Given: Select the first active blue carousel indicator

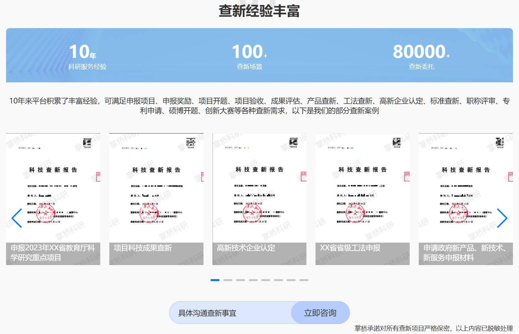Looking at the screenshot, I should 215,280.
